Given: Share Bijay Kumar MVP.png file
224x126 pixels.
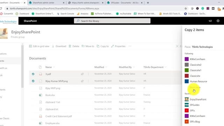Looking at the screenshot, I should point(82,81).
